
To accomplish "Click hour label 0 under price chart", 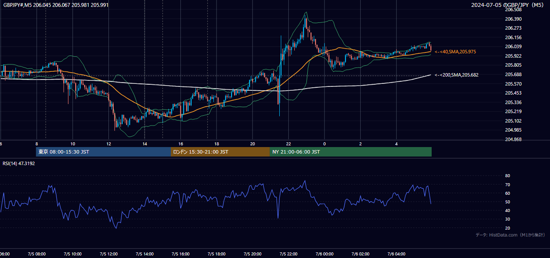I will point(324,144).
